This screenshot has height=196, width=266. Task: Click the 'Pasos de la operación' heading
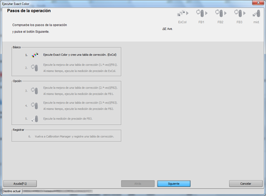point(29,11)
